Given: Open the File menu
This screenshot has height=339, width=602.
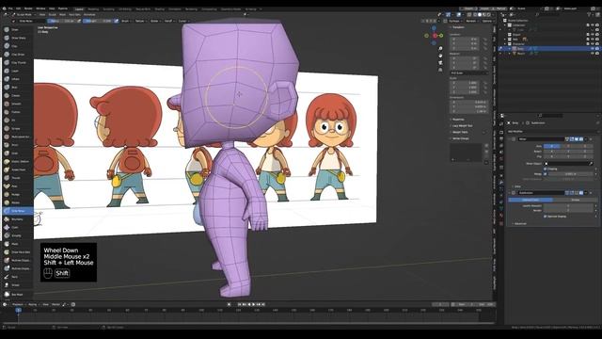Looking at the screenshot, I should click(x=10, y=8).
